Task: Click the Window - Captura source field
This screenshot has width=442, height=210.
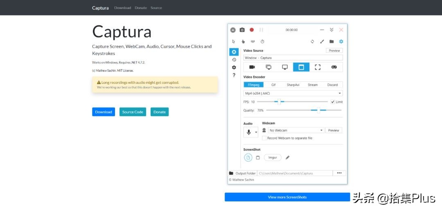Action: [x=293, y=58]
